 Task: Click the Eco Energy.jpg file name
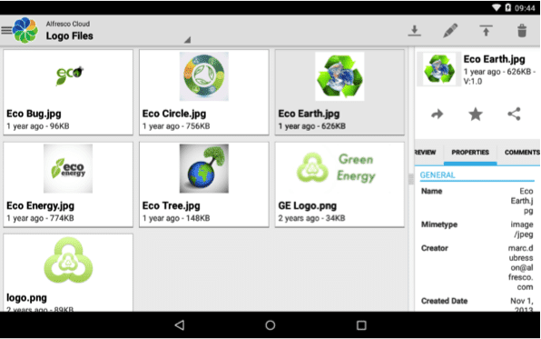click(x=40, y=205)
